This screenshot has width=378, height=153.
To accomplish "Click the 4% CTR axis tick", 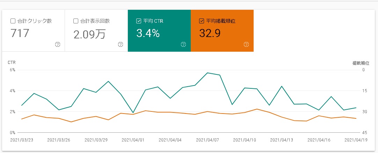I will 13,91.
